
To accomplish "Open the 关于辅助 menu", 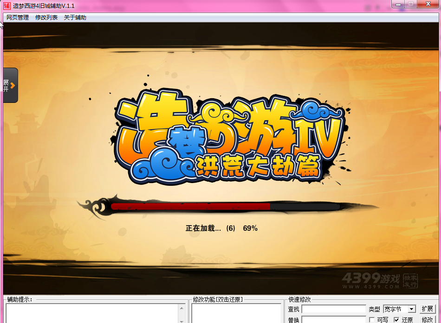I will click(75, 18).
